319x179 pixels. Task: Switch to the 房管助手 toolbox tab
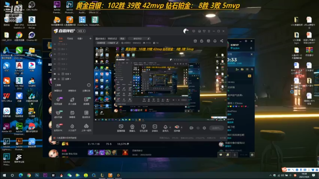[x=72, y=91]
